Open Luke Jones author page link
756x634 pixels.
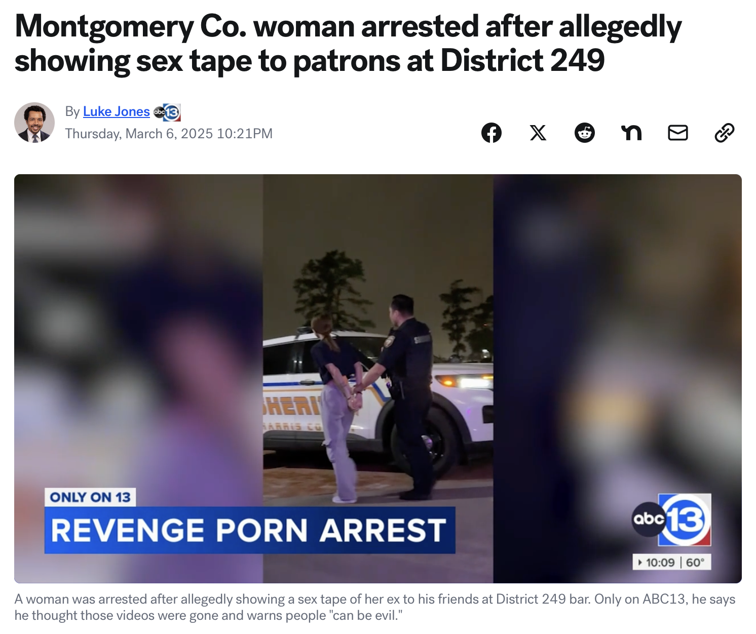click(x=116, y=111)
